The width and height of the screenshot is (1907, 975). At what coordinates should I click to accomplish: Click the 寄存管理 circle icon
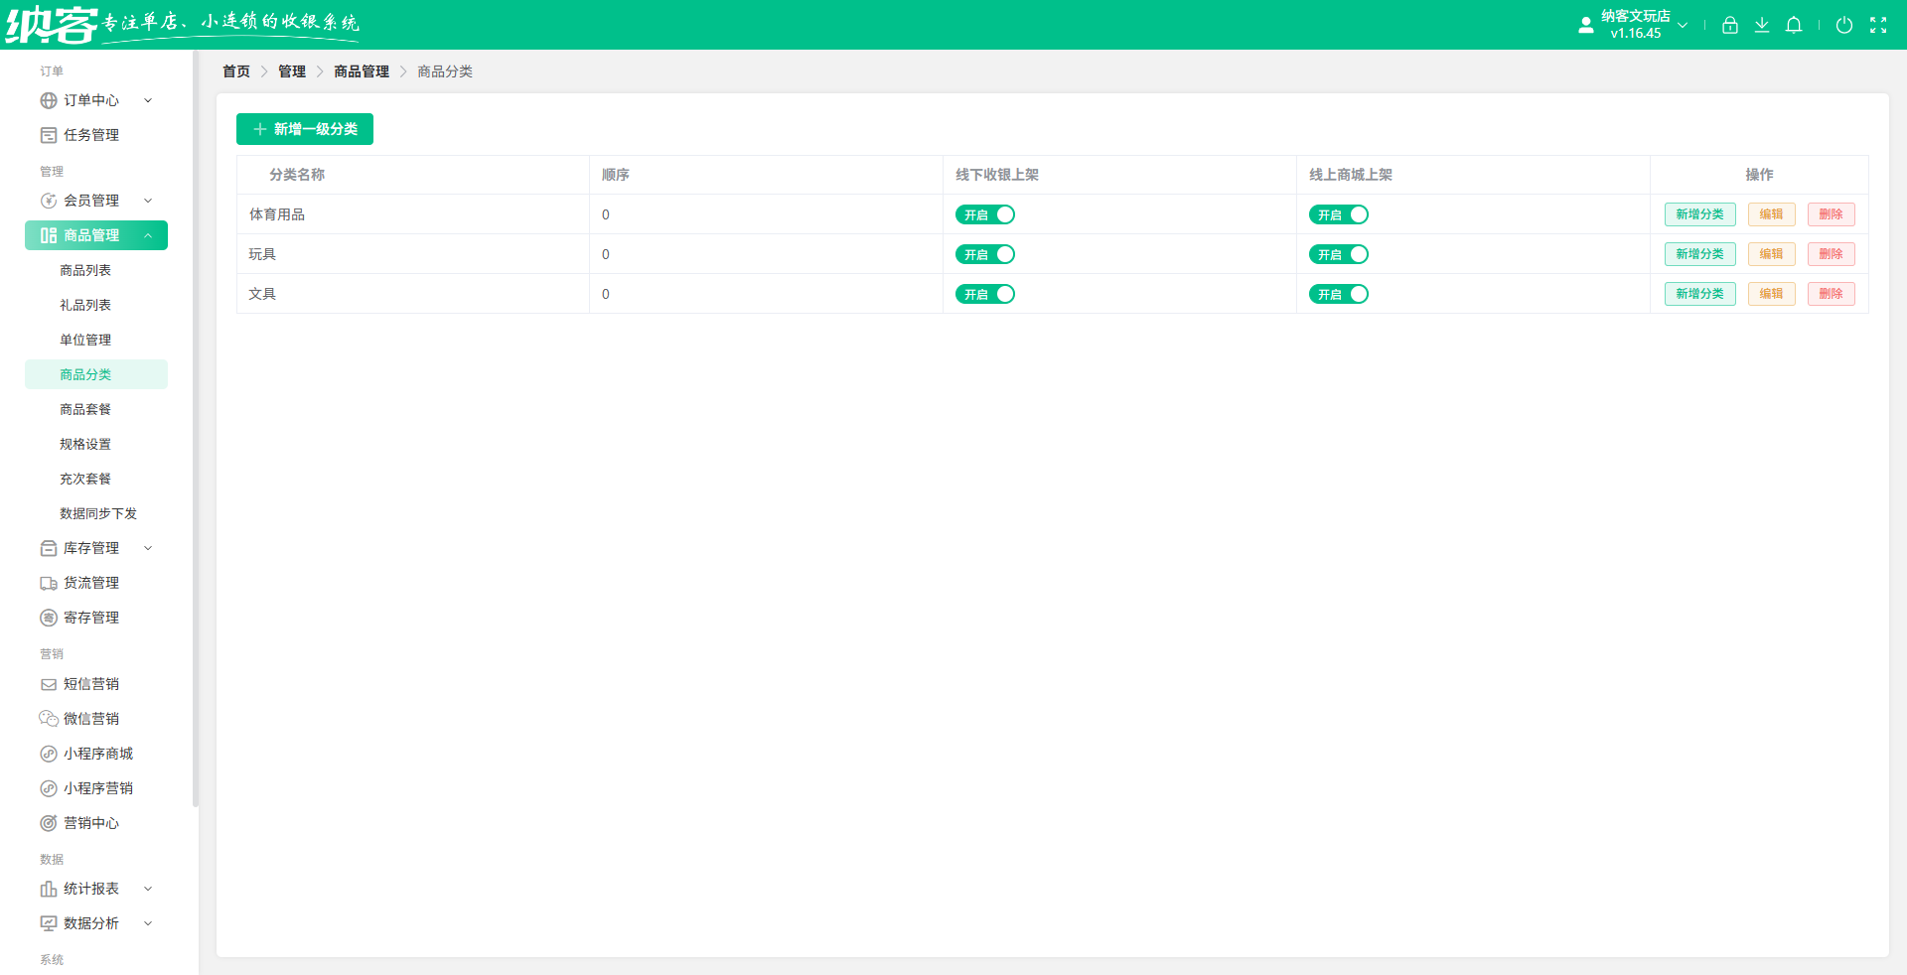pos(49,618)
